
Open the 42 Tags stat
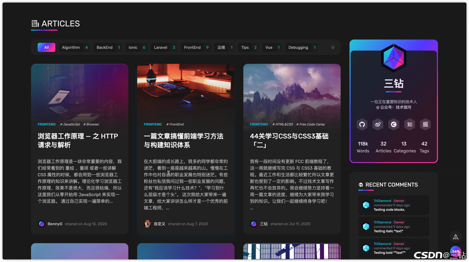click(424, 147)
